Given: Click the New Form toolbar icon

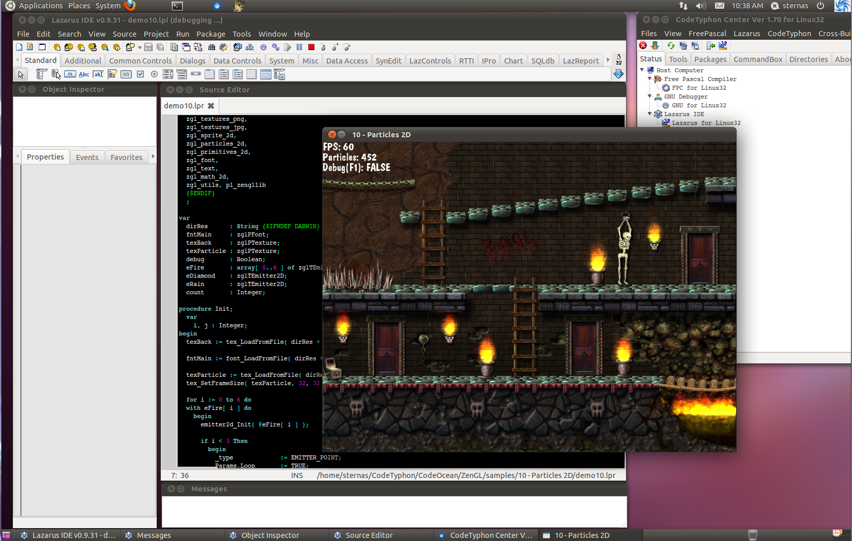Looking at the screenshot, I should 42,47.
